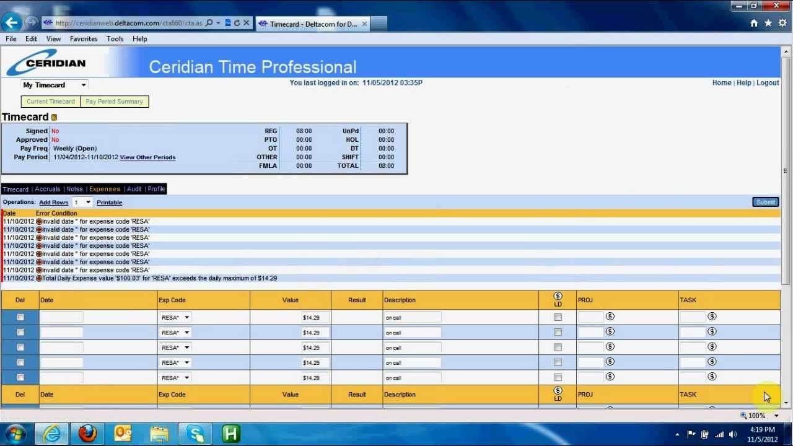Open the browser Tools gear icon
The width and height of the screenshot is (793, 446).
pos(782,23)
